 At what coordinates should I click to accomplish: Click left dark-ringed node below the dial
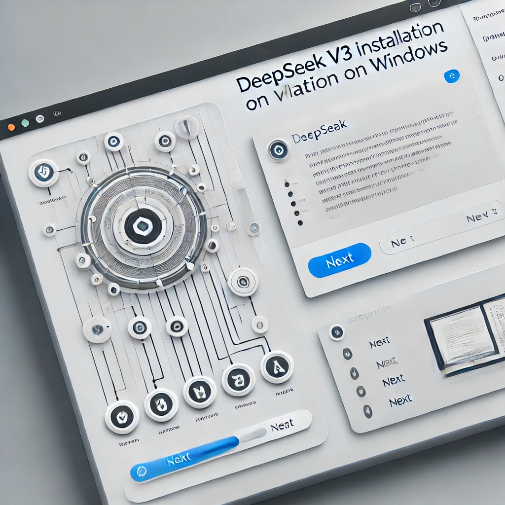tap(140, 327)
